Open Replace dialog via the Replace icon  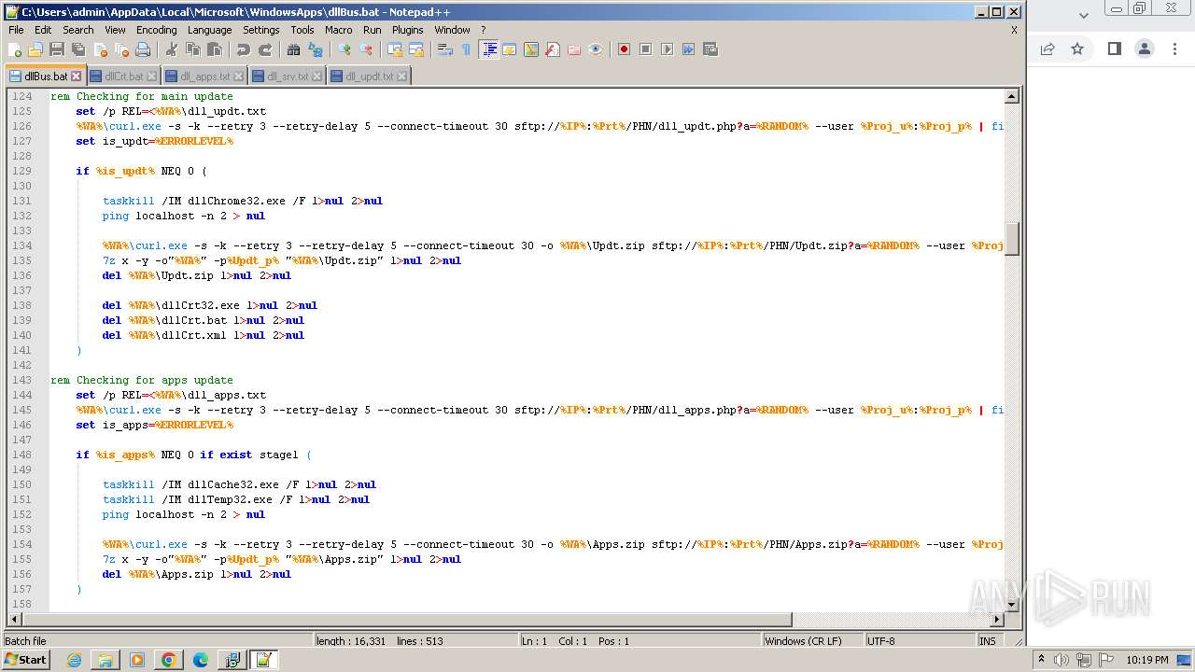click(x=316, y=49)
